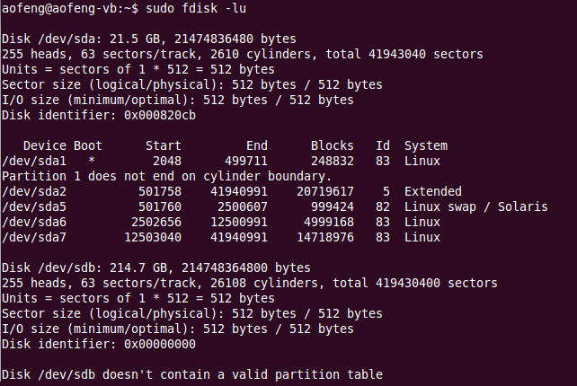Click the "Start" column header
577x386 pixels.
[x=163, y=145]
